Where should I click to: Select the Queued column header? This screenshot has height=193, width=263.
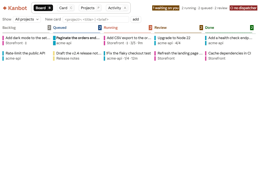(60, 27)
